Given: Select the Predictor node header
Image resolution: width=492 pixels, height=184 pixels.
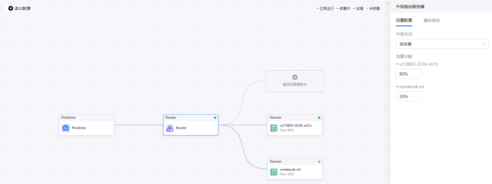Looking at the screenshot, I should point(86,117).
